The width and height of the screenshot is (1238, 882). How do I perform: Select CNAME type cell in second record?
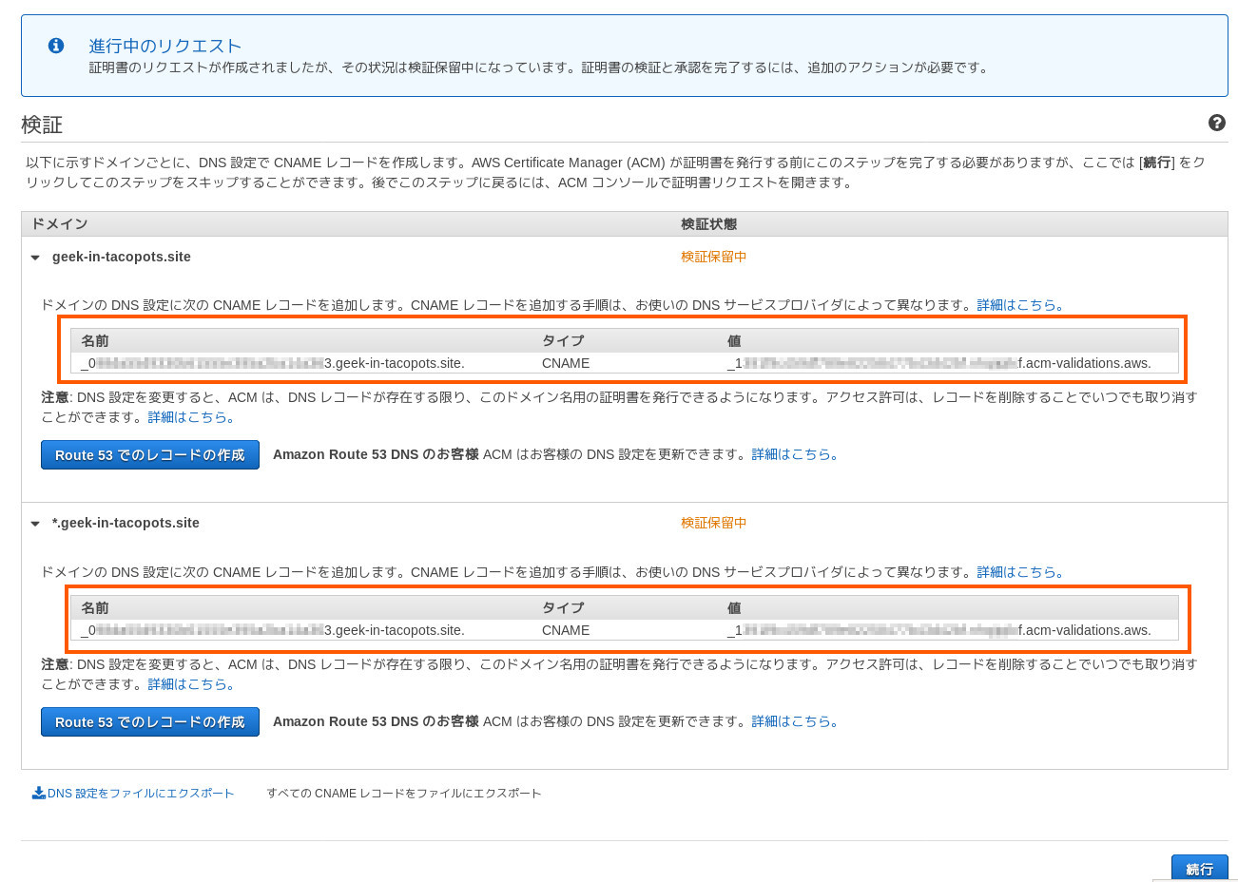(x=566, y=630)
